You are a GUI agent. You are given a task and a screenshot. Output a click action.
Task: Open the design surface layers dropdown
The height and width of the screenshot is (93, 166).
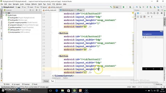coord(139,13)
